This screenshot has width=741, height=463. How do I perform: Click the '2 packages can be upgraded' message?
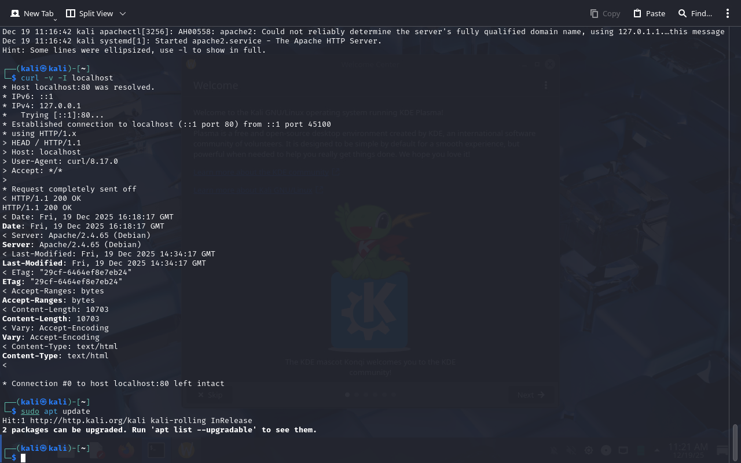(160, 430)
